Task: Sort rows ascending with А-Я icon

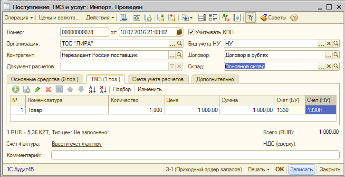Action: [x=92, y=89]
